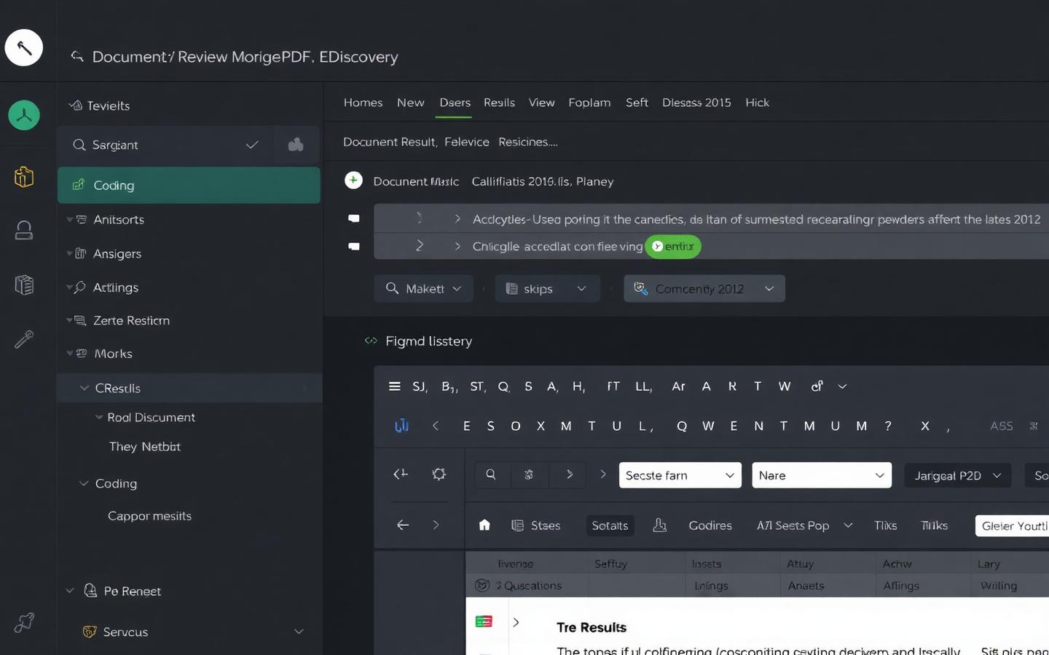1049x655 pixels.
Task: Open the Comcently 2012 dropdown
Action: pos(704,289)
